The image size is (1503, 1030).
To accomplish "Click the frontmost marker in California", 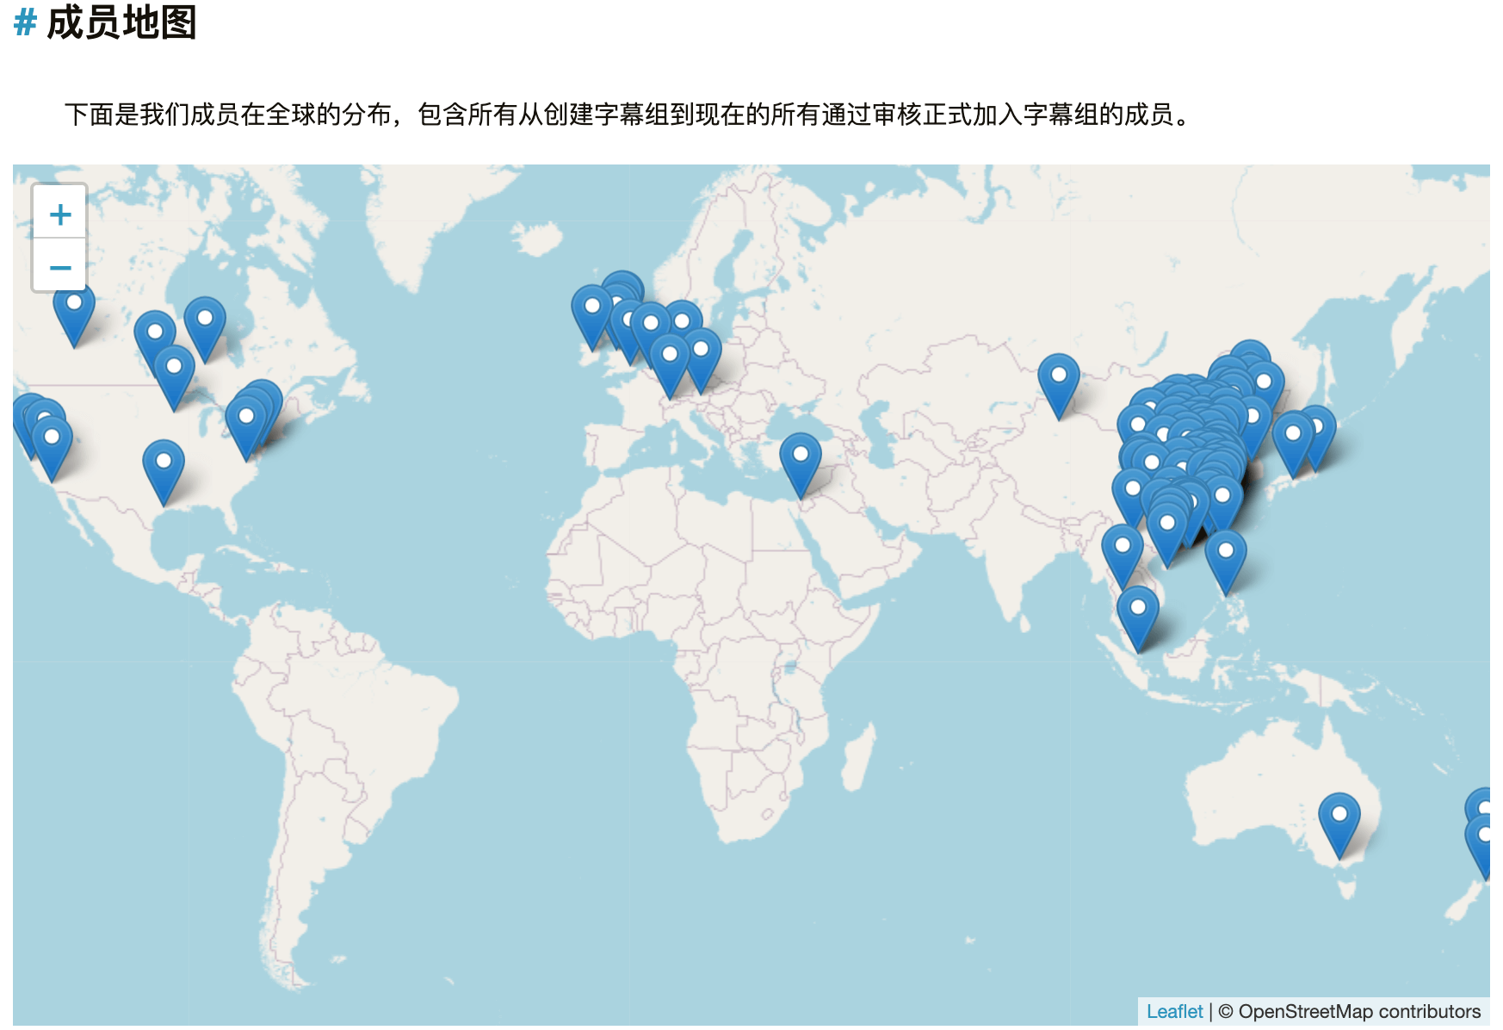I will 52,444.
